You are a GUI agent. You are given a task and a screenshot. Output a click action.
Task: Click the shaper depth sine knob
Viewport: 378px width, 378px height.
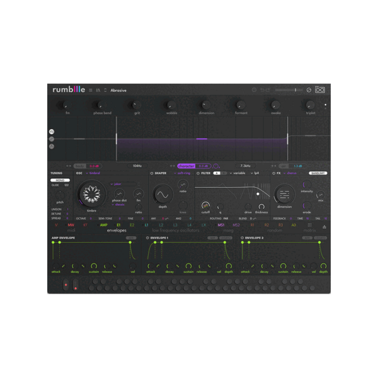pyautogui.click(x=163, y=195)
